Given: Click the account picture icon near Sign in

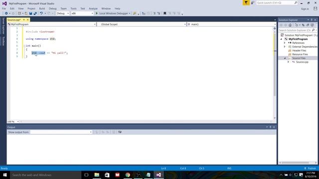Looking at the screenshot, I should pos(315,8).
